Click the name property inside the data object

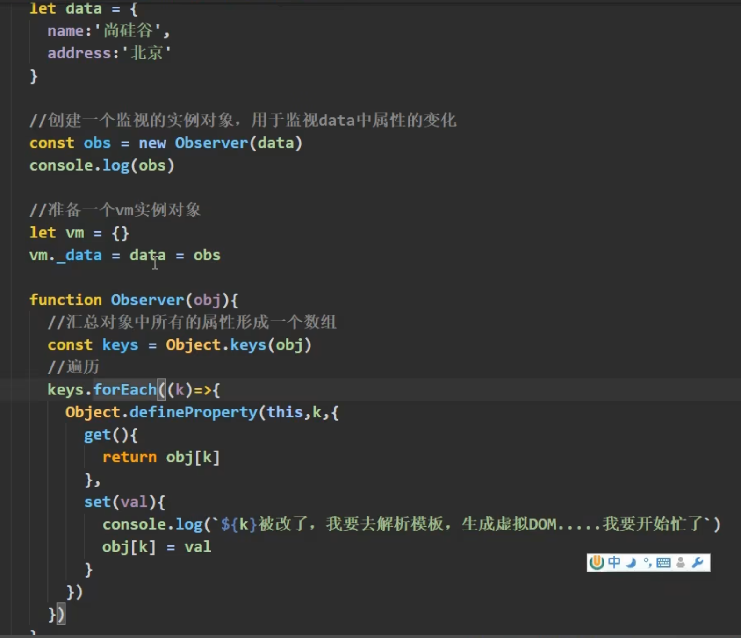pyautogui.click(x=65, y=31)
